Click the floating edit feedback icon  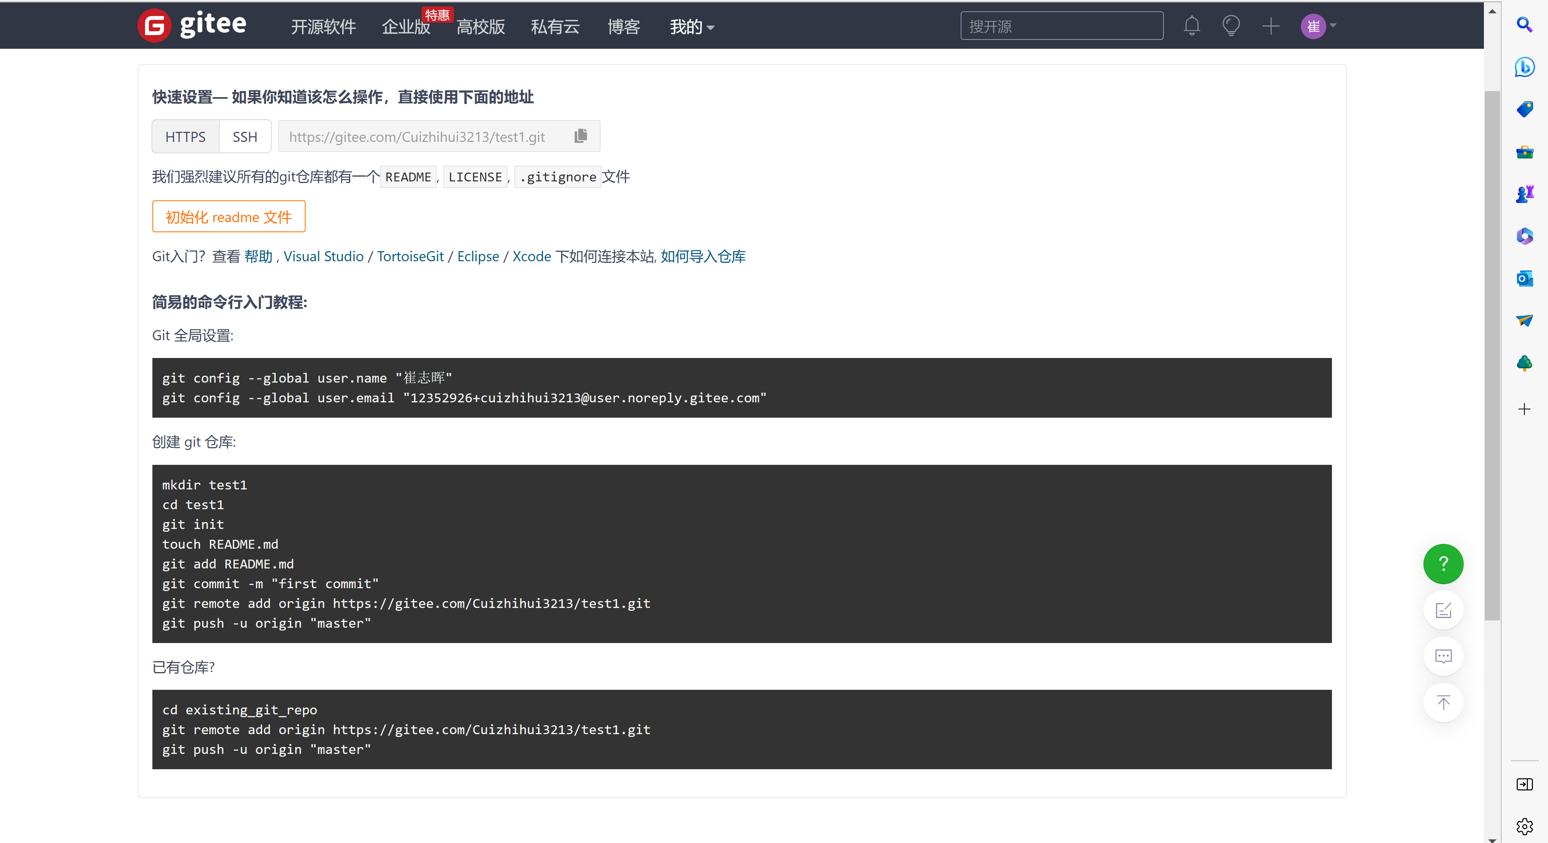click(1443, 610)
